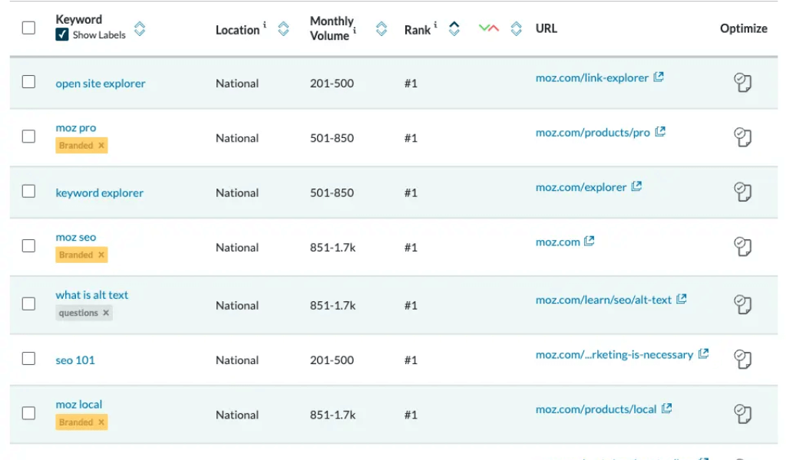
Task: Remove questions label from what is alt text
Action: click(106, 313)
